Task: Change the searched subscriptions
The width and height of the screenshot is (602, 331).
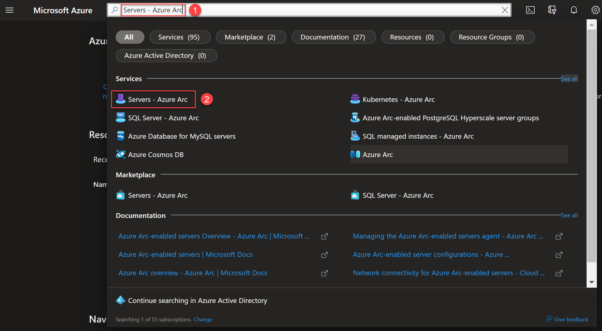Action: tap(203, 320)
